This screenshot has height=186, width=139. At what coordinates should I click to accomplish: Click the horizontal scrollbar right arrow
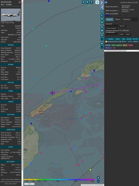(x=138, y=51)
